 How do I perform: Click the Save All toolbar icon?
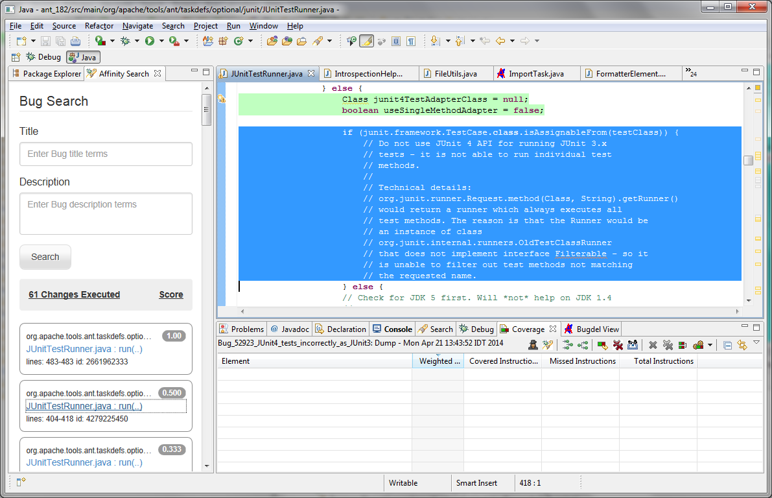60,41
